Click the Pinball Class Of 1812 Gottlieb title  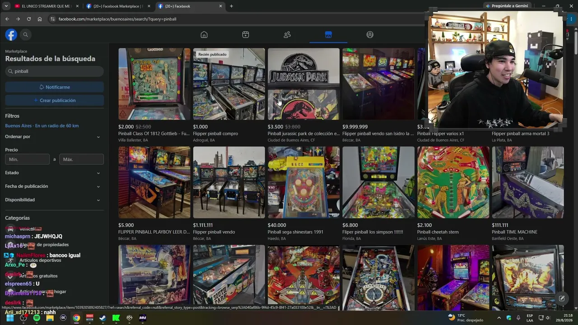(154, 134)
